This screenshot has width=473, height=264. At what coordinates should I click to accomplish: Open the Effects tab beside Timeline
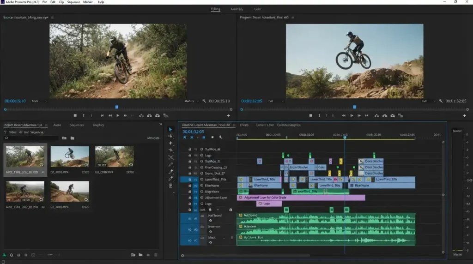point(244,125)
